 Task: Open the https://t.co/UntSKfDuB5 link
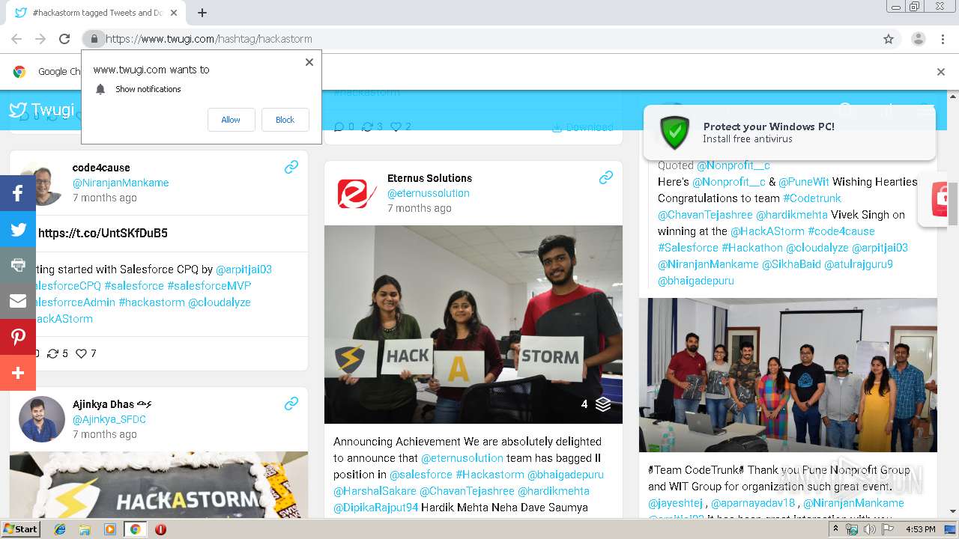103,233
